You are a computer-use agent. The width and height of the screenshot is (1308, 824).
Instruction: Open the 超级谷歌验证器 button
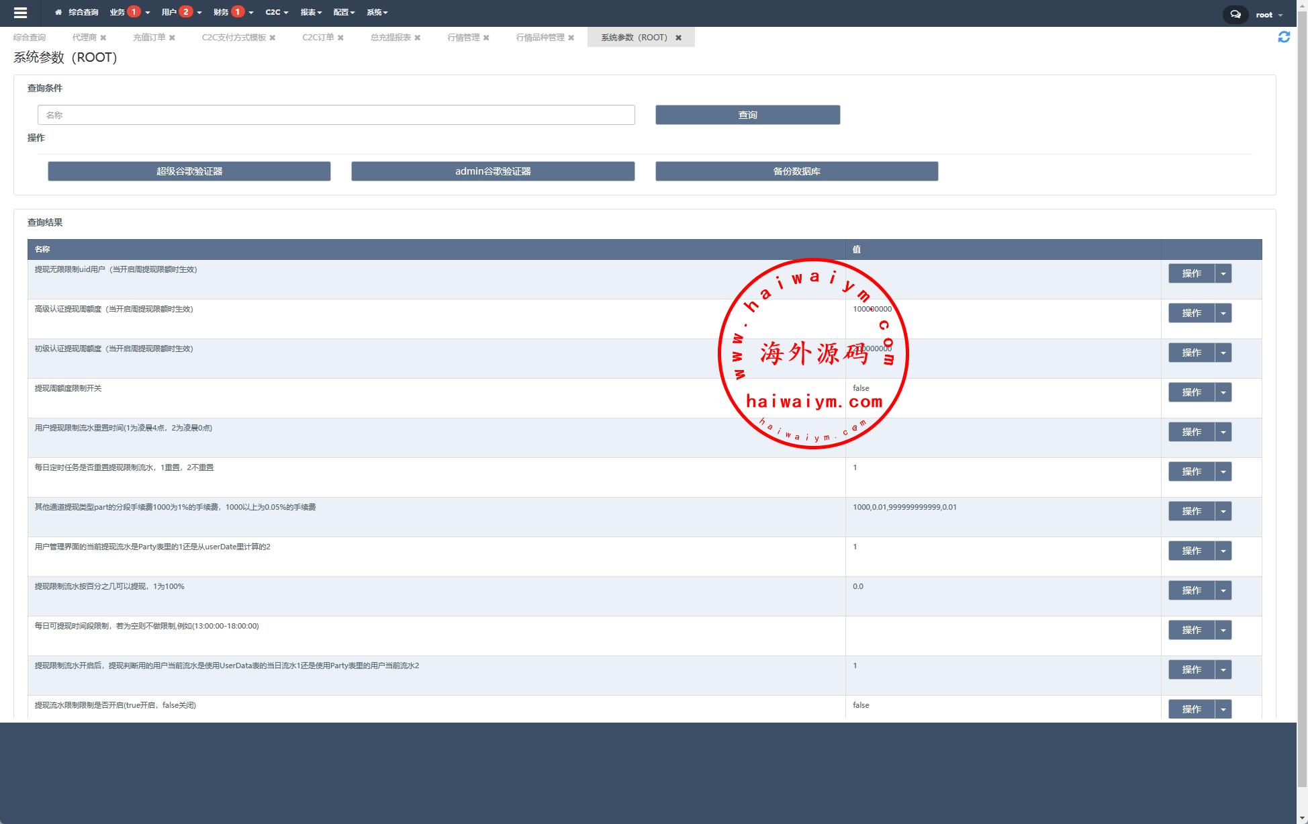click(189, 171)
